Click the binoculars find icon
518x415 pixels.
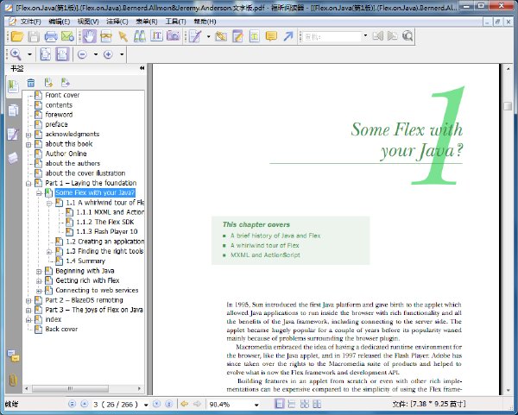click(x=140, y=36)
